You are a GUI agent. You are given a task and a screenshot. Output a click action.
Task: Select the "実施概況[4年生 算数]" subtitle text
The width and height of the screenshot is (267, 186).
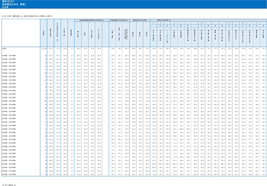pos(13,4)
